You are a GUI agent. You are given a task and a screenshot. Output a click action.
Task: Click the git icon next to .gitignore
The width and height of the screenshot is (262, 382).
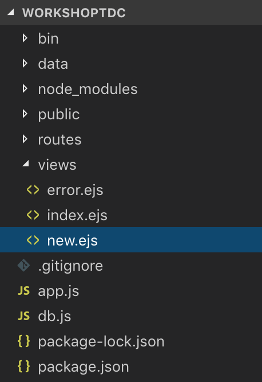[23, 266]
